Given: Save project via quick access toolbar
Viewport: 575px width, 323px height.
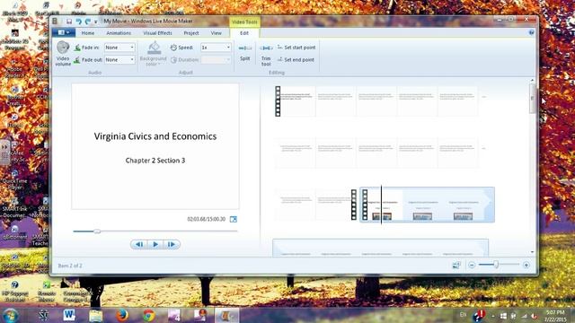Looking at the screenshot, I should (x=69, y=22).
